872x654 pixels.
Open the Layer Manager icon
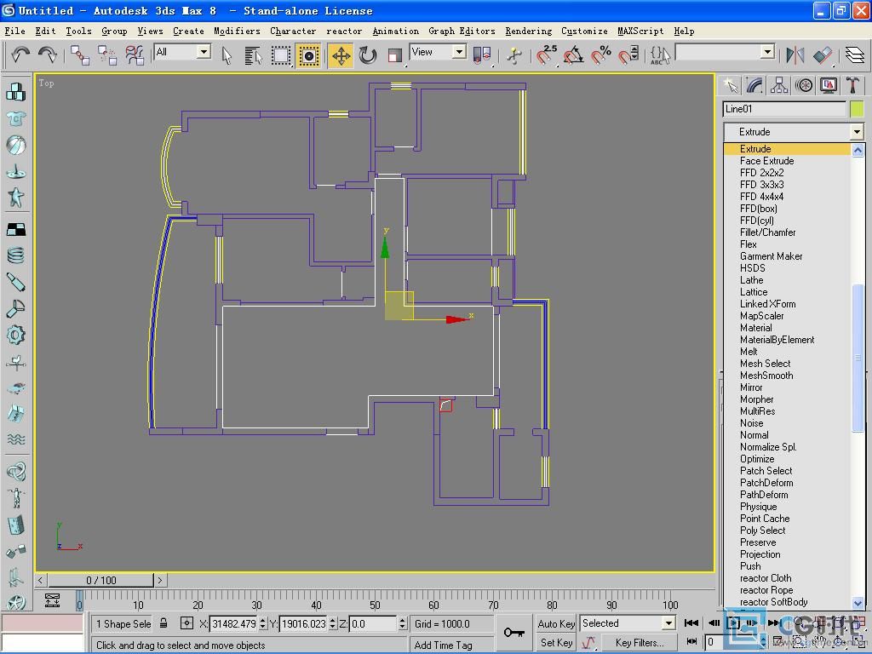(855, 55)
